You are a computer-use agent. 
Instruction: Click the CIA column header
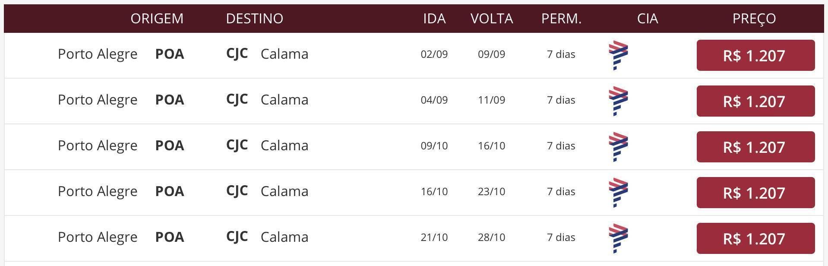pyautogui.click(x=648, y=19)
